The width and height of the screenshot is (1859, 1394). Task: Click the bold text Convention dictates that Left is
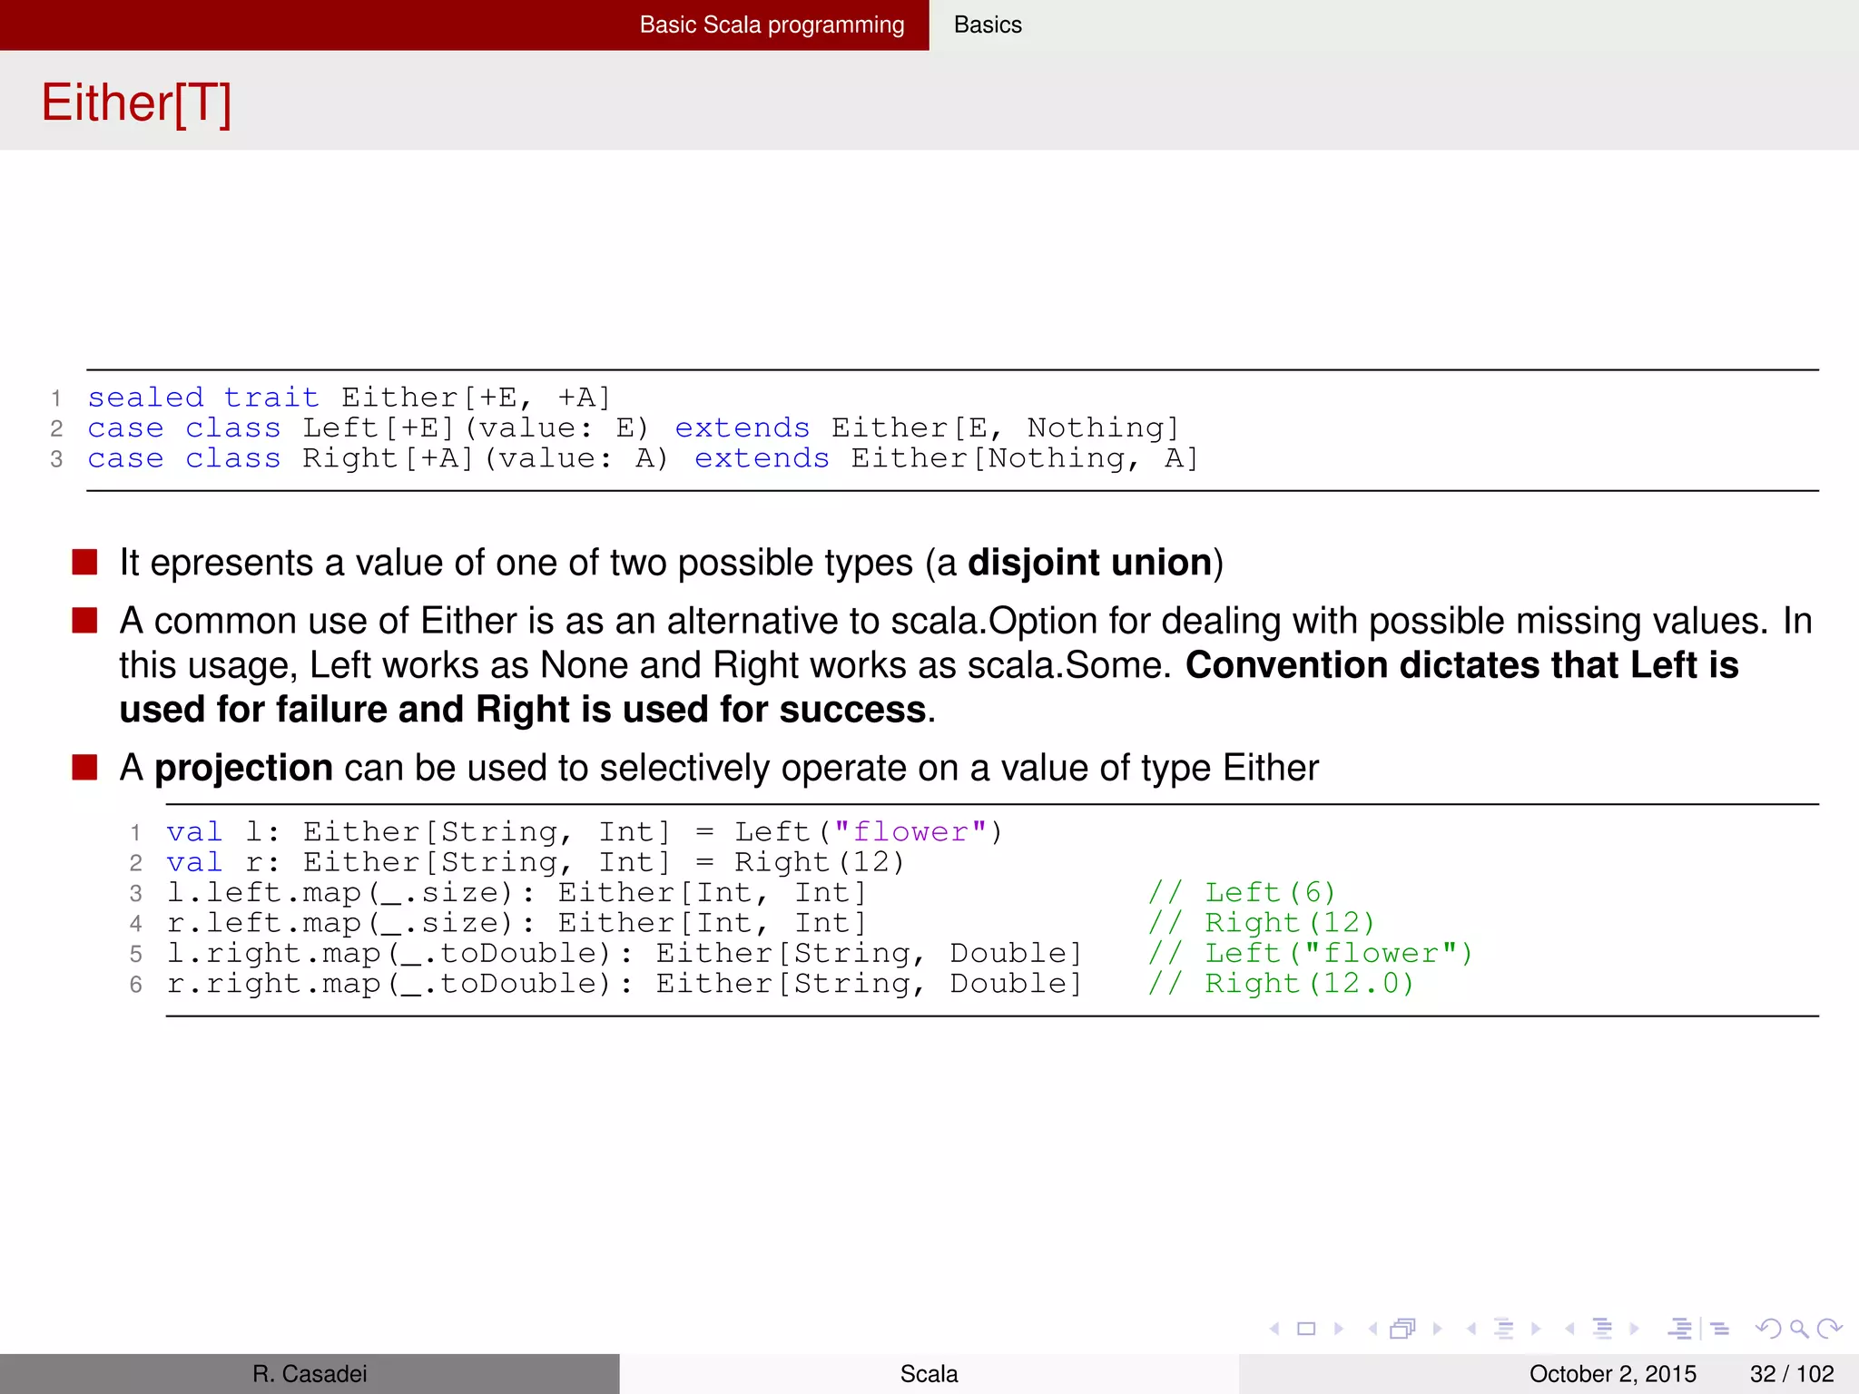click(x=1461, y=665)
